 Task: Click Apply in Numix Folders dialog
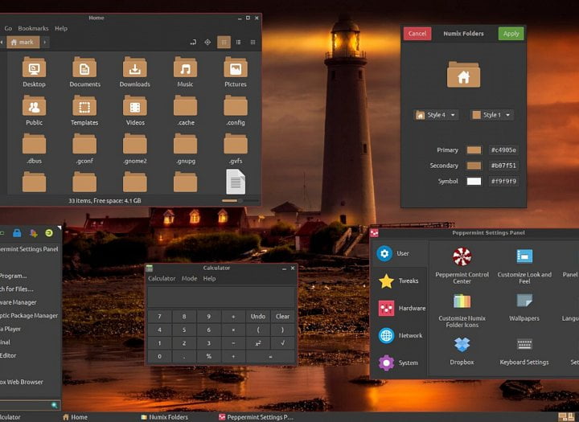click(511, 34)
